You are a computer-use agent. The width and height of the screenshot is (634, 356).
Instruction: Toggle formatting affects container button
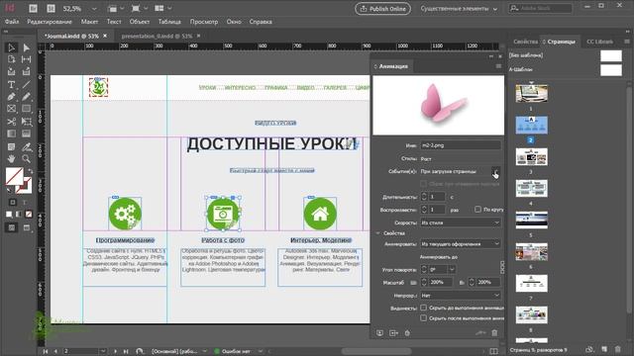[x=13, y=202]
